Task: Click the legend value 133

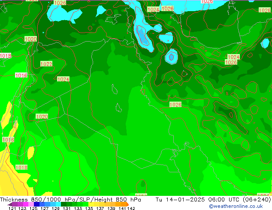Action: tap(78, 208)
